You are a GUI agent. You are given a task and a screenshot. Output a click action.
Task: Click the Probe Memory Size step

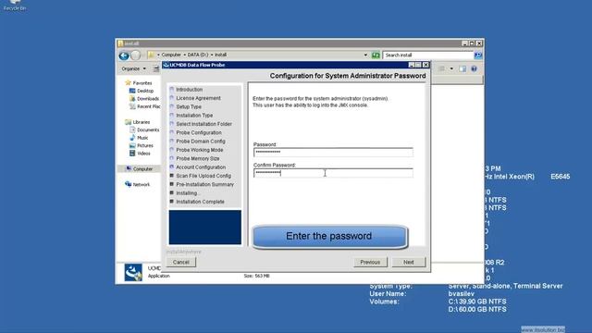click(197, 158)
